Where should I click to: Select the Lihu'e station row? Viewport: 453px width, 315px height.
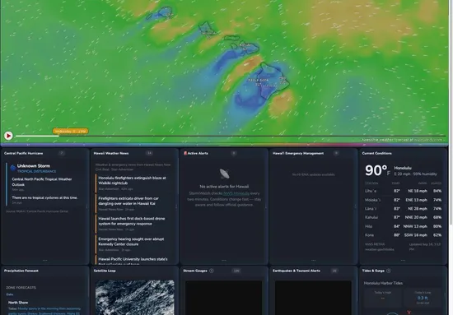[403, 191]
